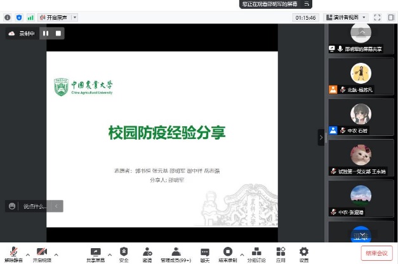Open the 应用 apps icon

tap(281, 253)
